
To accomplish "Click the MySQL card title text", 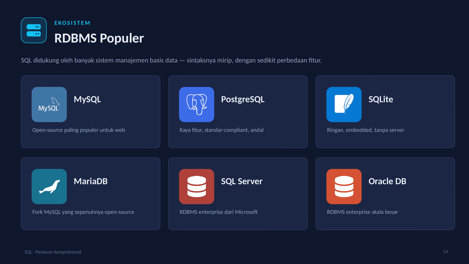I will coord(87,99).
